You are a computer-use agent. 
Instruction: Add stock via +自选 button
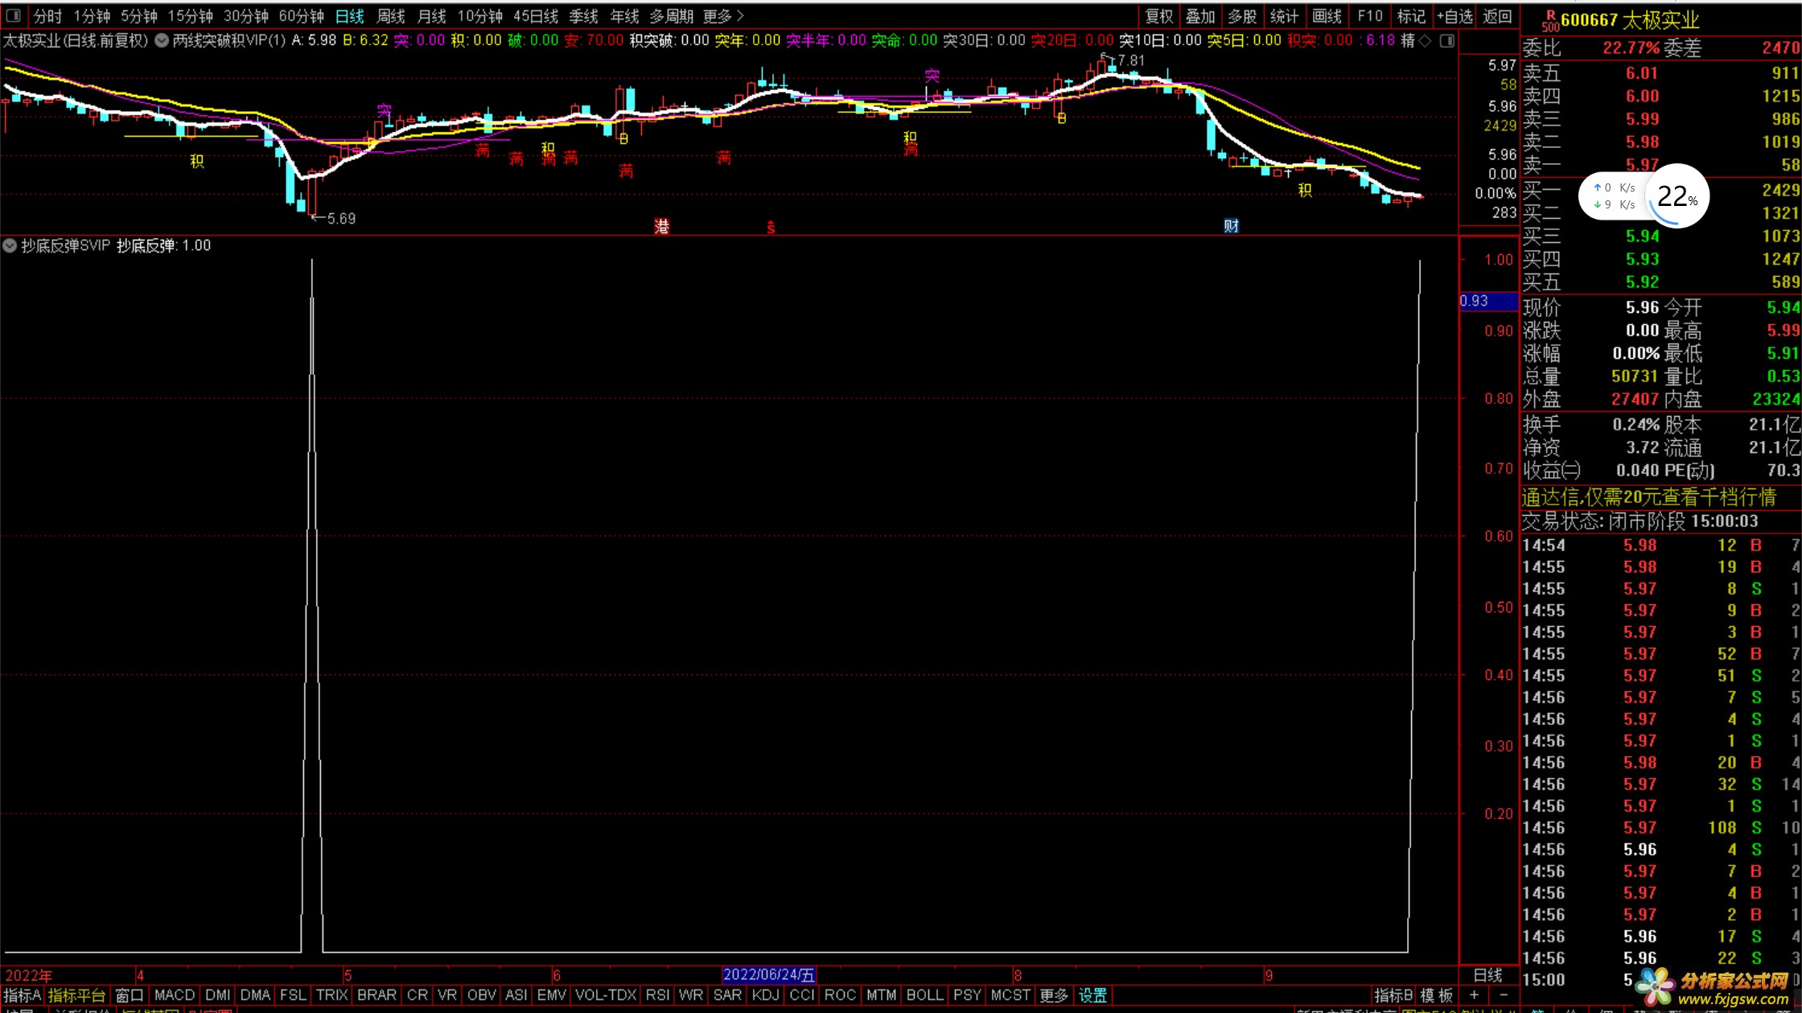pos(1455,16)
